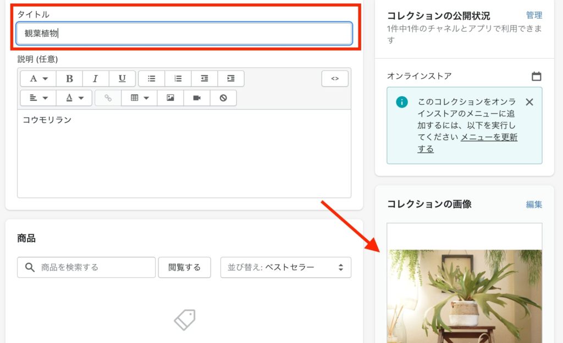Click the 閲覧する button
This screenshot has width=563, height=343.
coord(184,267)
